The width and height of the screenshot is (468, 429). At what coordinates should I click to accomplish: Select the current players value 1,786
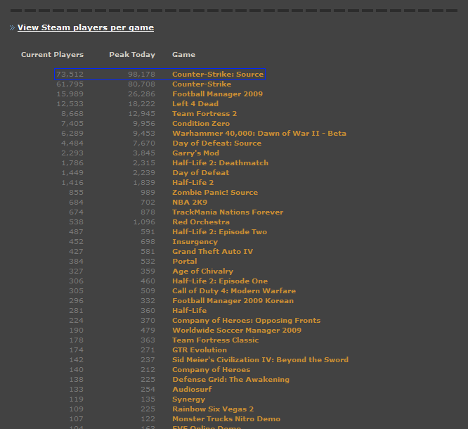72,163
